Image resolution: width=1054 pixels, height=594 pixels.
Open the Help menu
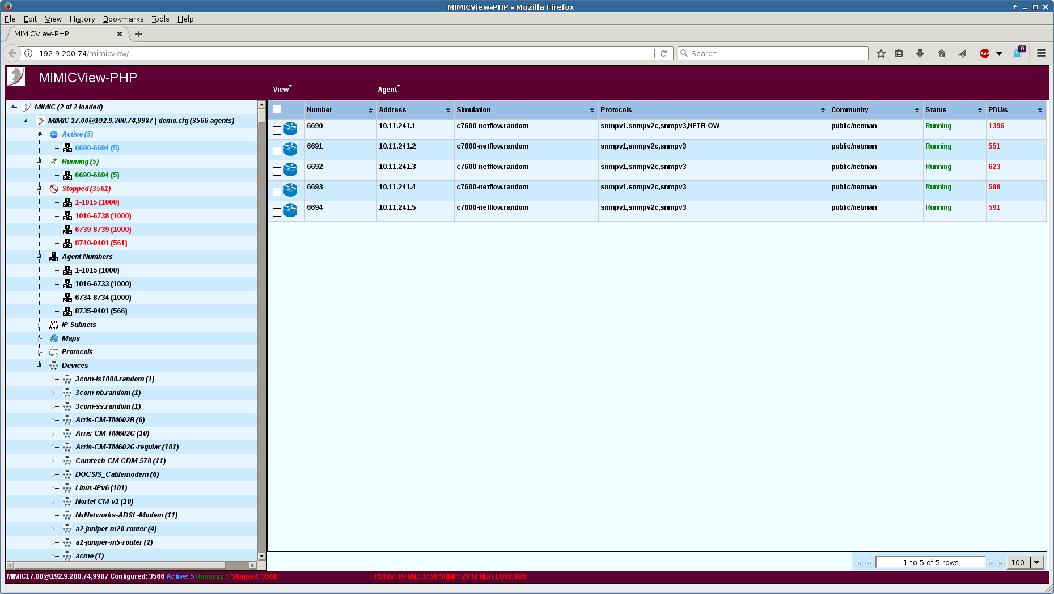pyautogui.click(x=185, y=19)
